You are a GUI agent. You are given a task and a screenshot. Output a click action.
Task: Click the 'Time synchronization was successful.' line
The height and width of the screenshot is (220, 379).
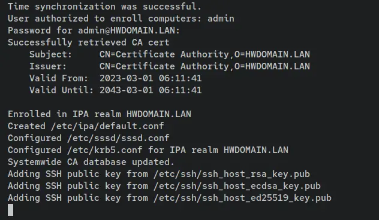[x=104, y=7]
